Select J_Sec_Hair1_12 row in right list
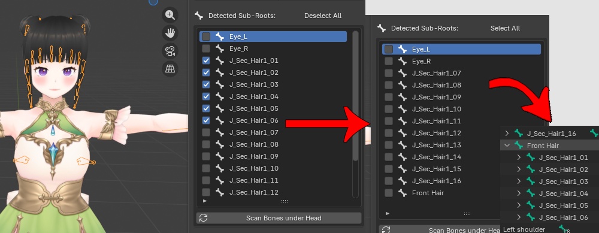Viewport: 599px width, 233px height. 441,133
